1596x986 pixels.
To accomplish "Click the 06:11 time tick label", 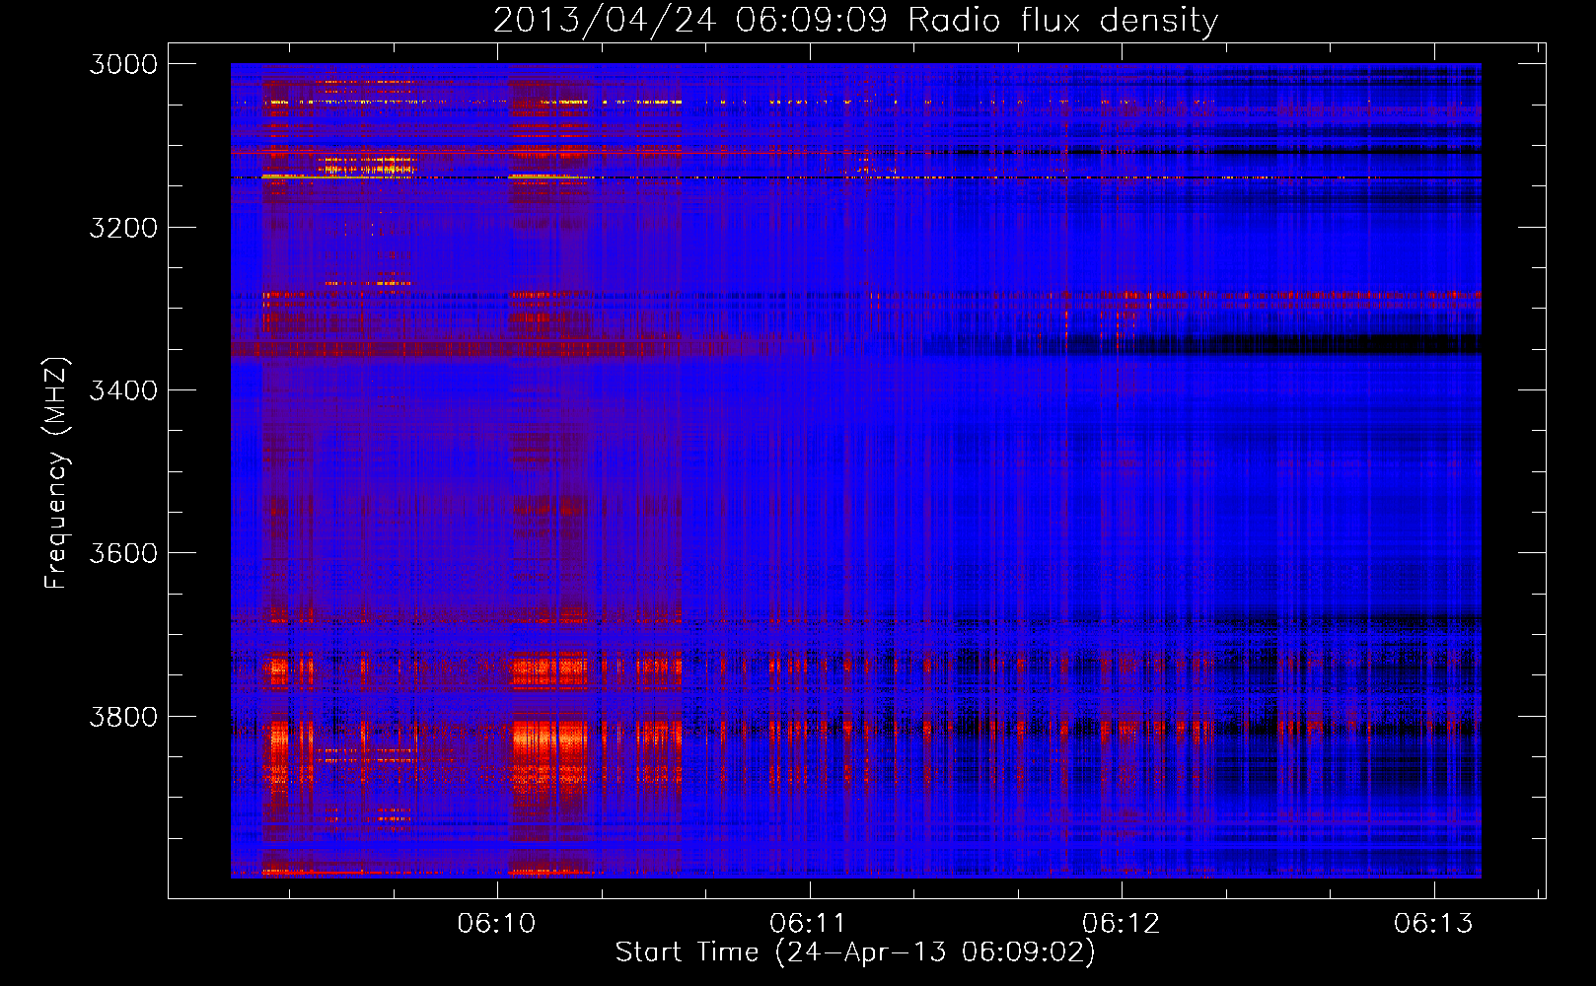I will pyautogui.click(x=809, y=923).
